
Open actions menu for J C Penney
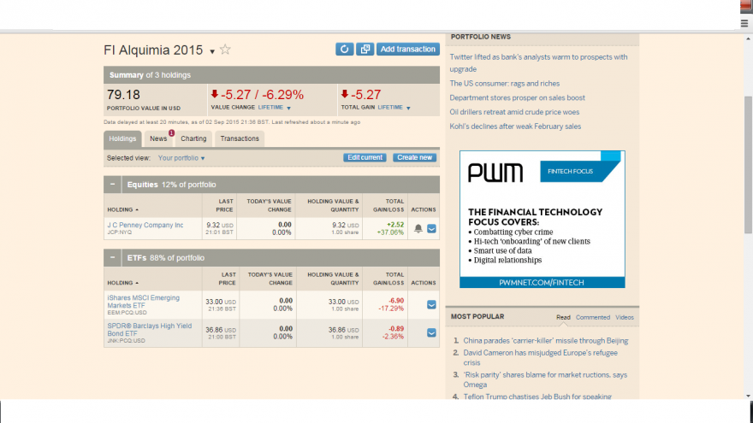(x=431, y=229)
